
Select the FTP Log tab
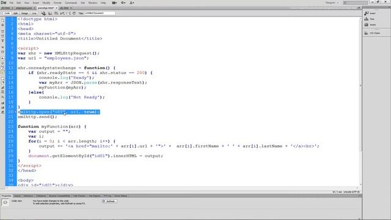pyautogui.click(x=108, y=196)
